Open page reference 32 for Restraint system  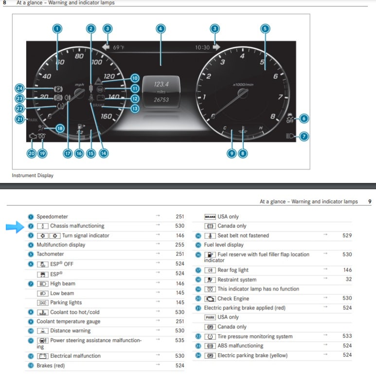pos(349,279)
